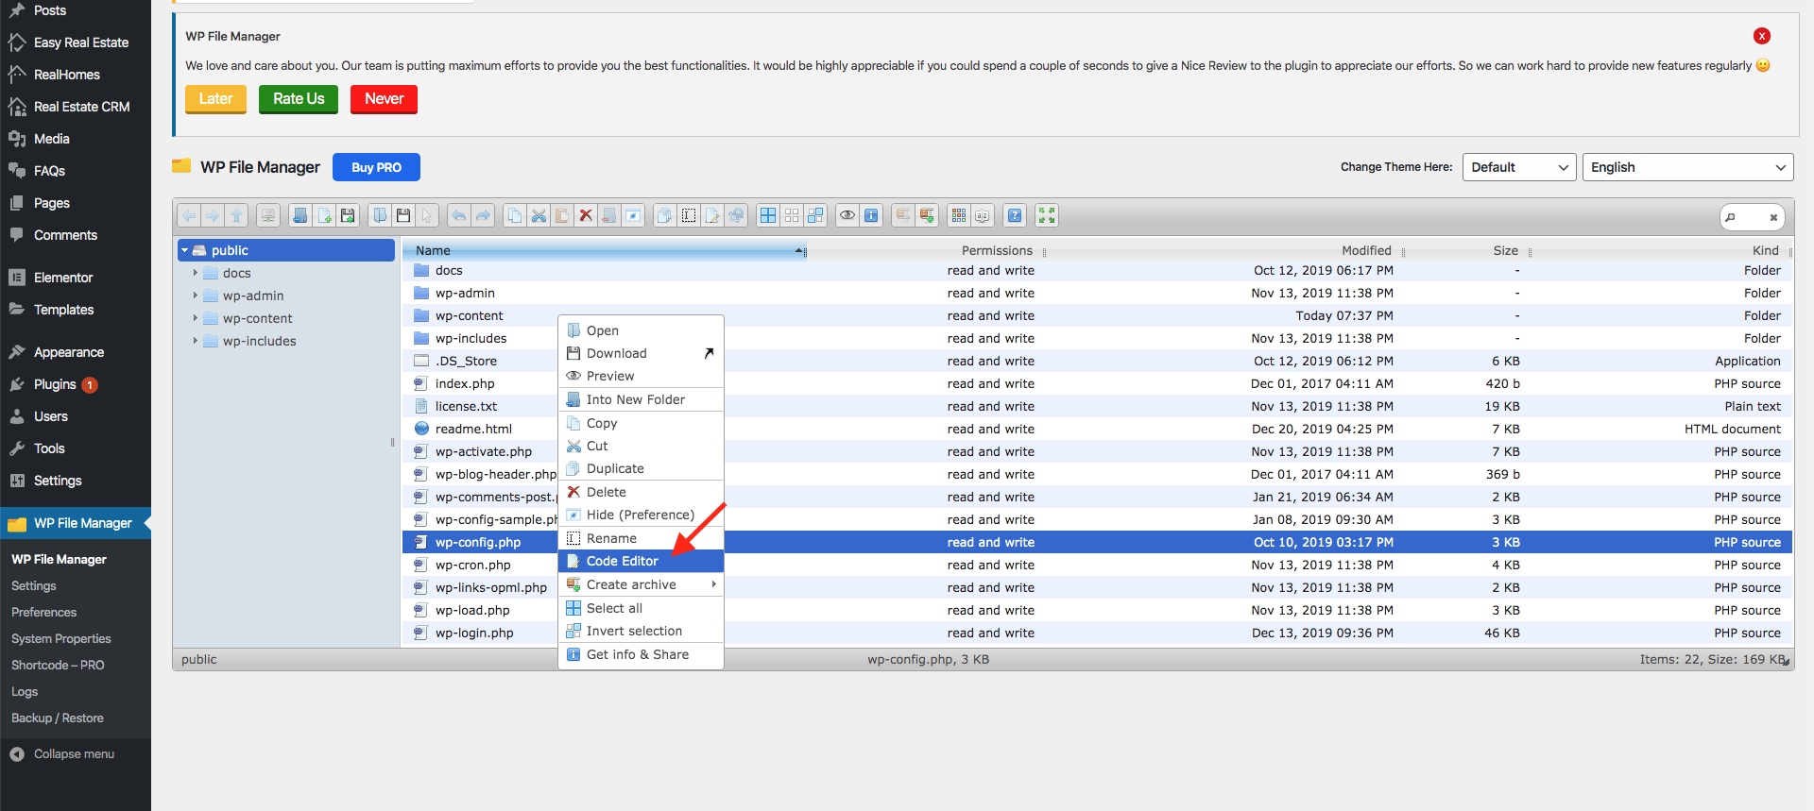Sort by Modified column header
This screenshot has height=811, width=1814.
(x=1366, y=250)
